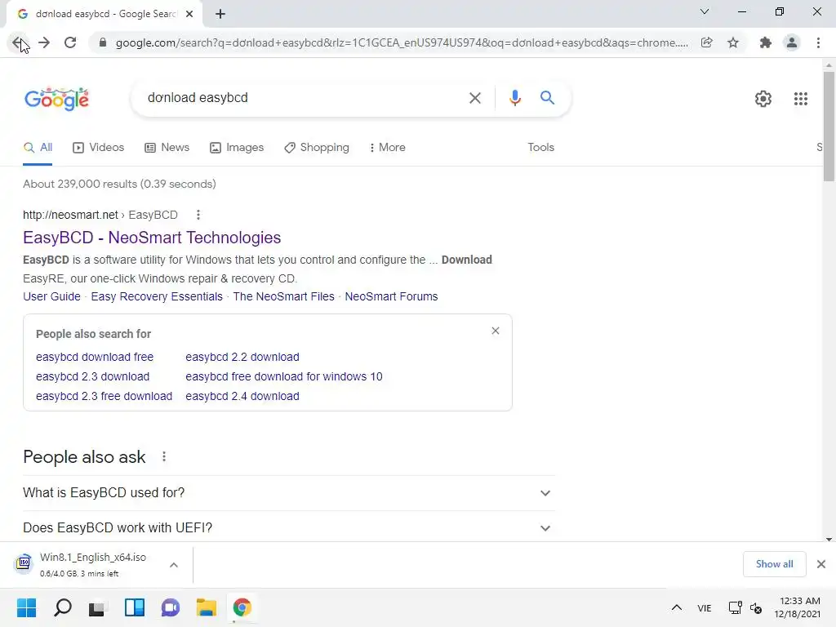Click into the search field text

[x=198, y=98]
